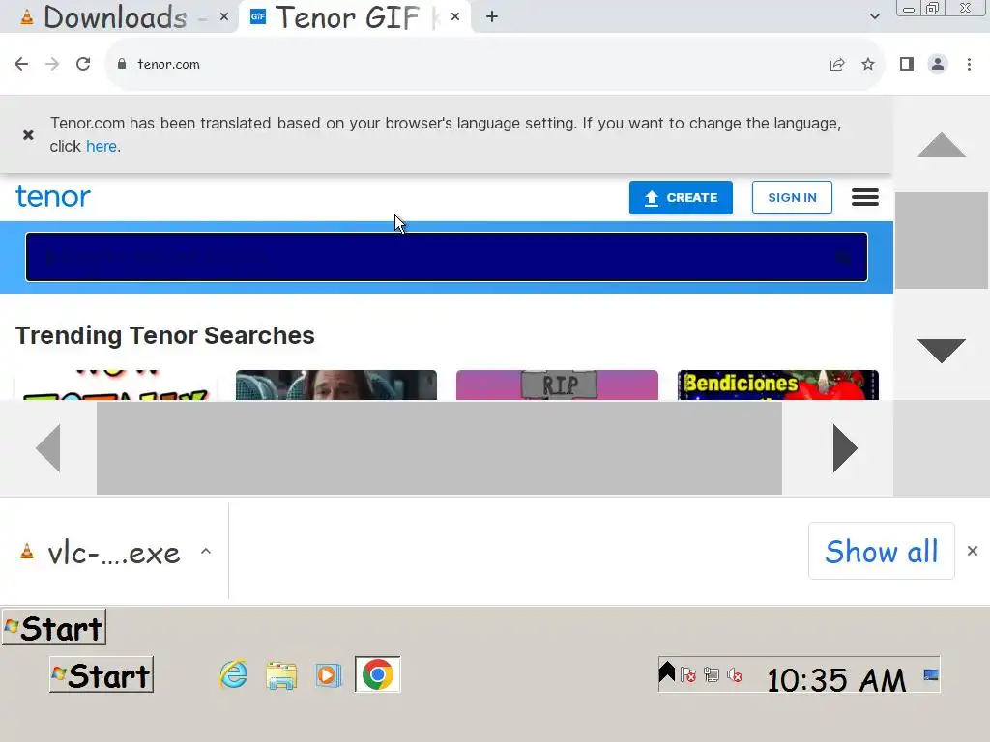
Task: Open the downloaded vlc exe file
Action: click(x=101, y=552)
